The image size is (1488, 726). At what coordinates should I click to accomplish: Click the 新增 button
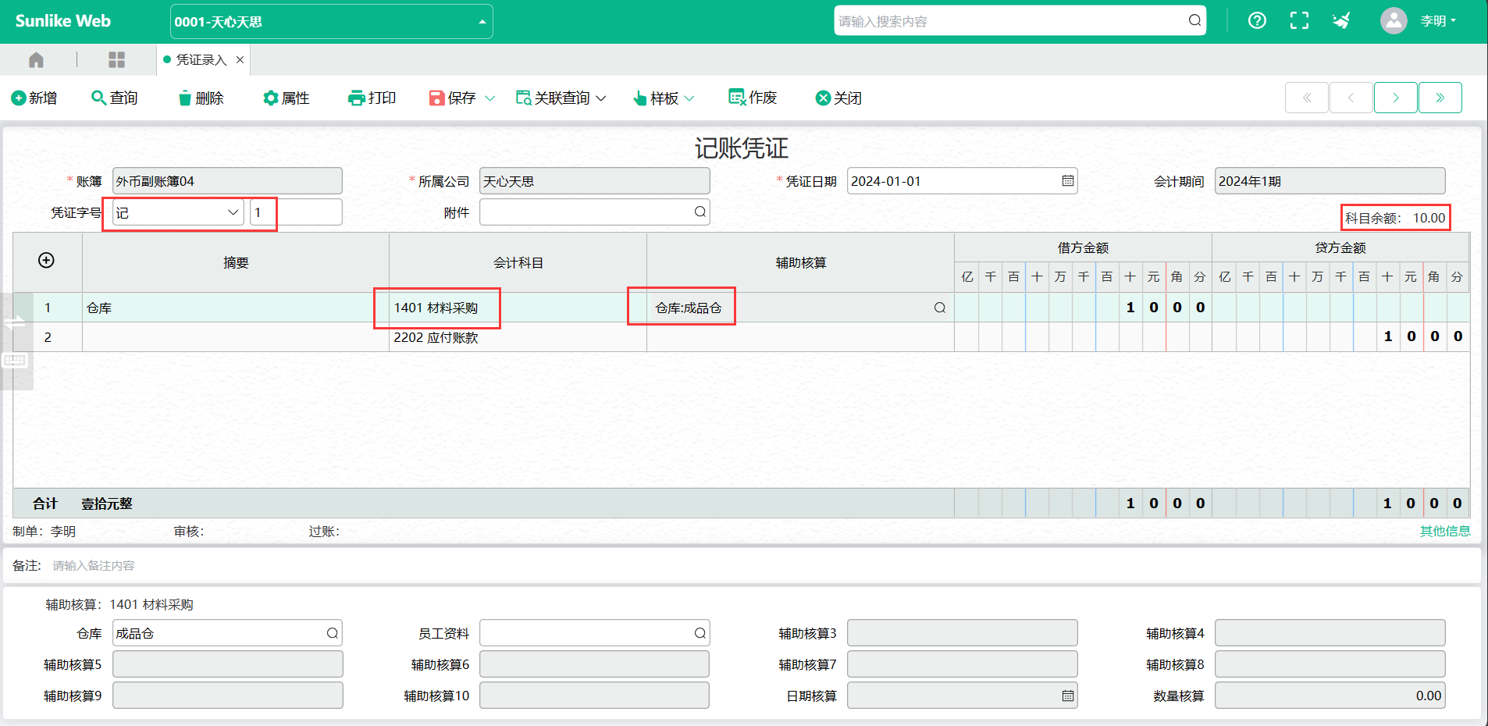click(34, 98)
